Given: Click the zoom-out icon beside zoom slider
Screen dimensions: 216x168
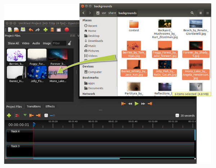Looking at the screenshot, I should 46,115.
